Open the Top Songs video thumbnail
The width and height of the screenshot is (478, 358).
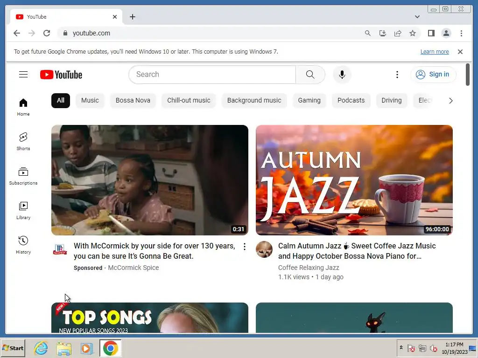coord(150,317)
